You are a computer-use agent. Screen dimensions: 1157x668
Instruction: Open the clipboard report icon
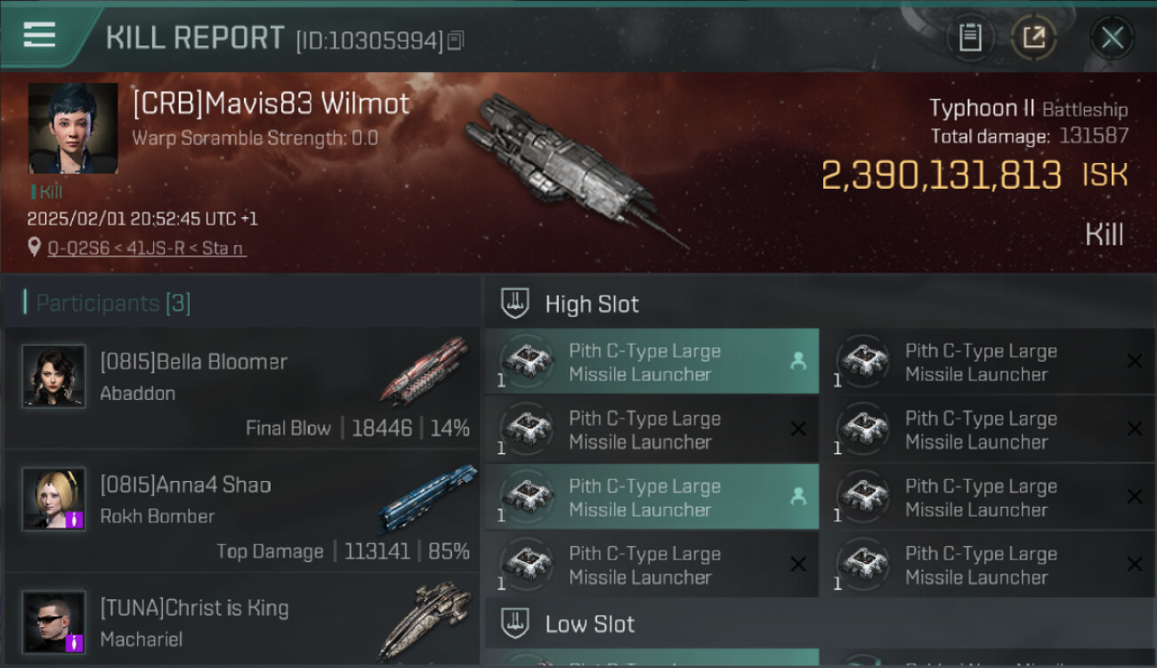970,37
